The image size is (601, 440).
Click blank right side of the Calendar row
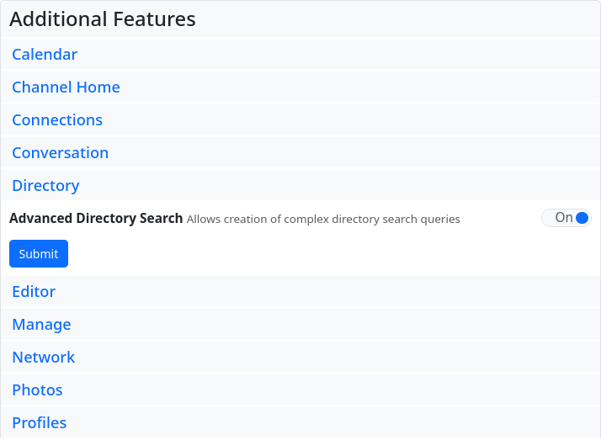[x=421, y=55]
